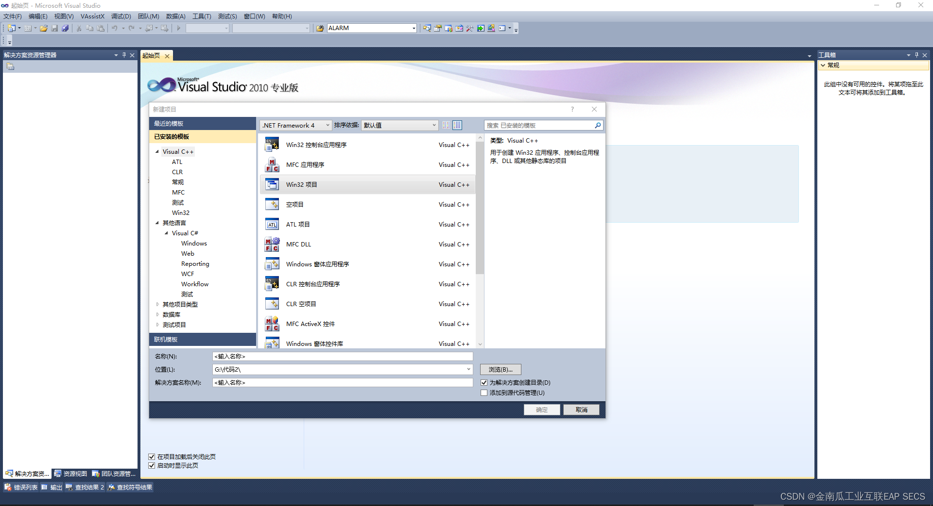Click the Start Debugging play icon

[x=179, y=28]
